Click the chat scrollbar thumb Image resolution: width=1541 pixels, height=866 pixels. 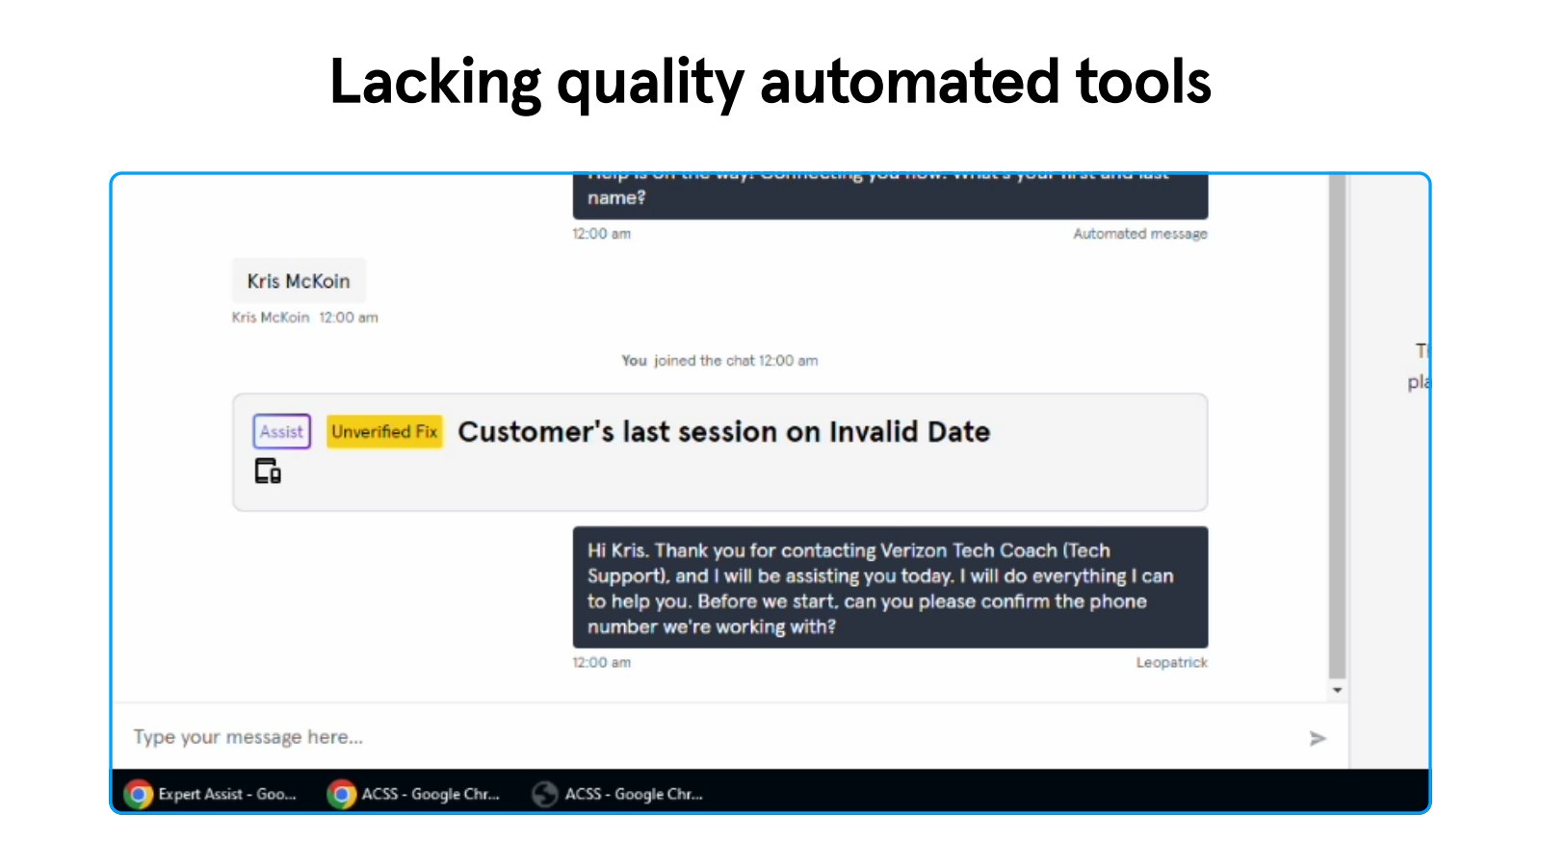pos(1337,427)
